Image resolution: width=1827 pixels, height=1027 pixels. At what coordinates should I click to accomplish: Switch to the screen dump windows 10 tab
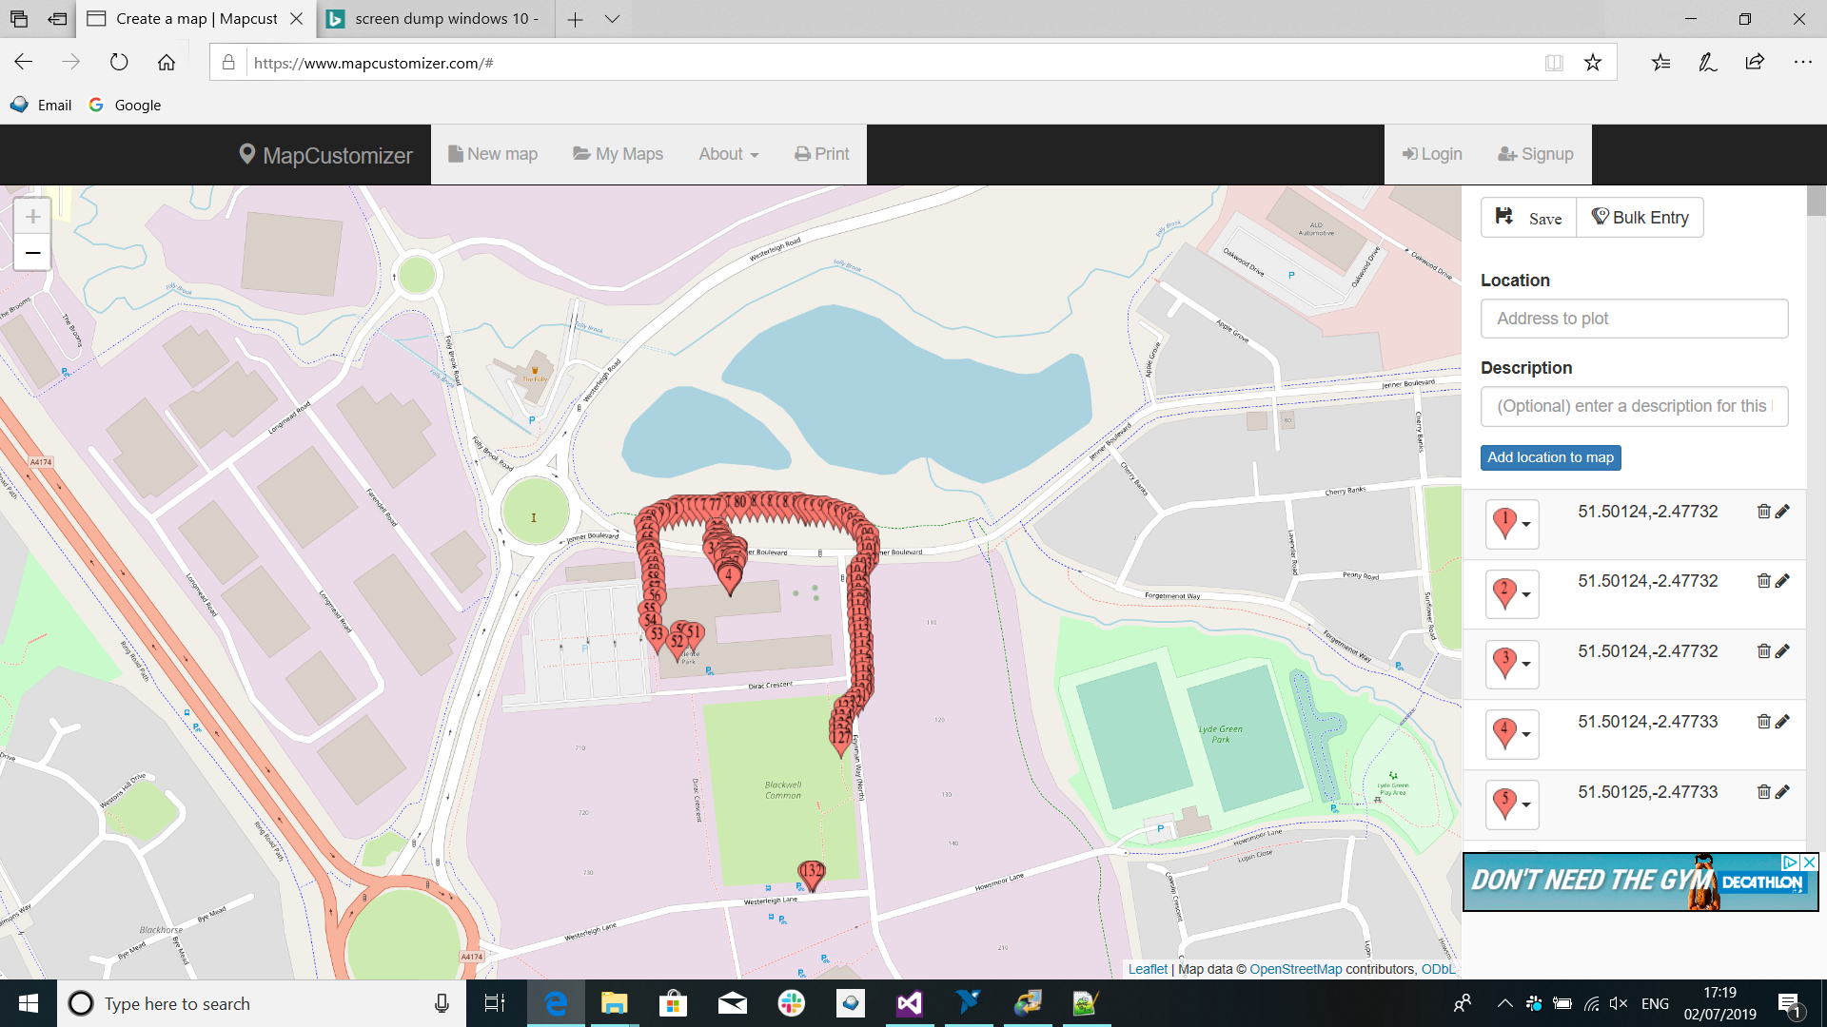[435, 19]
